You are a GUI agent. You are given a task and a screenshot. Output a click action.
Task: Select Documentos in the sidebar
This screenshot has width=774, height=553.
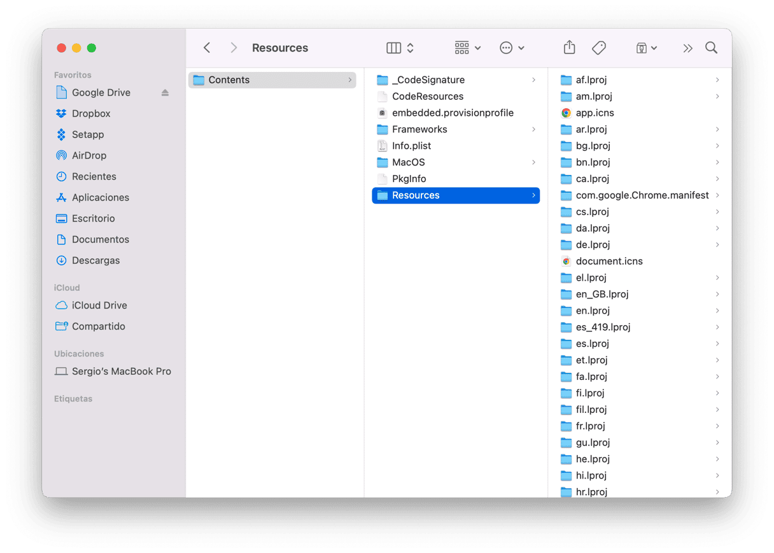(x=100, y=240)
